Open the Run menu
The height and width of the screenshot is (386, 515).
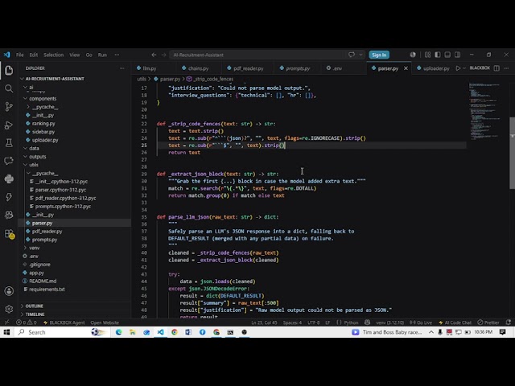102,55
